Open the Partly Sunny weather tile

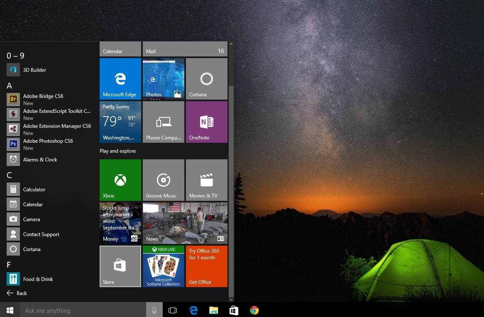[120, 122]
